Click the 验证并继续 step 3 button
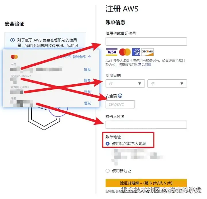Screen dimensions: 207x199 [x=146, y=183]
